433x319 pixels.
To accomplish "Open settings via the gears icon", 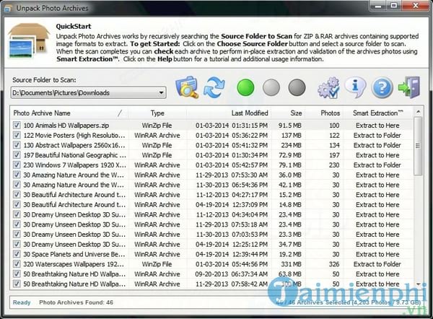I will click(x=328, y=88).
